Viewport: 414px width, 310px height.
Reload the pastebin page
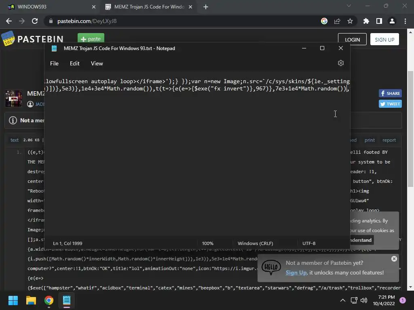coord(35,21)
